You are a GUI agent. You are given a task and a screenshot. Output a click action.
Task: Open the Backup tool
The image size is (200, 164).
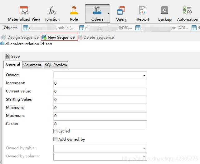[x=165, y=13]
